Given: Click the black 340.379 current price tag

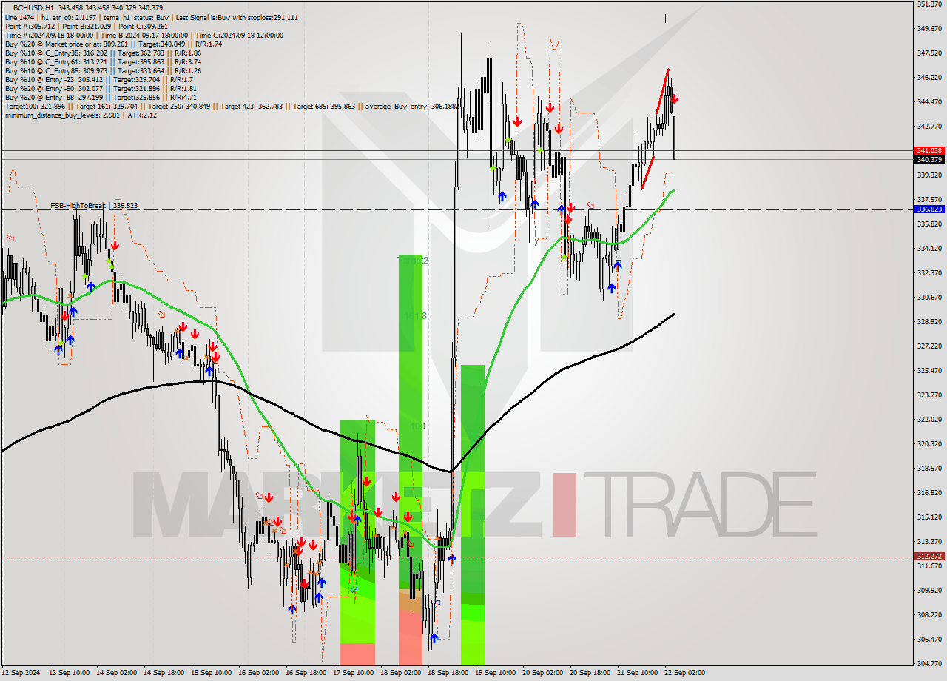Looking at the screenshot, I should point(929,159).
